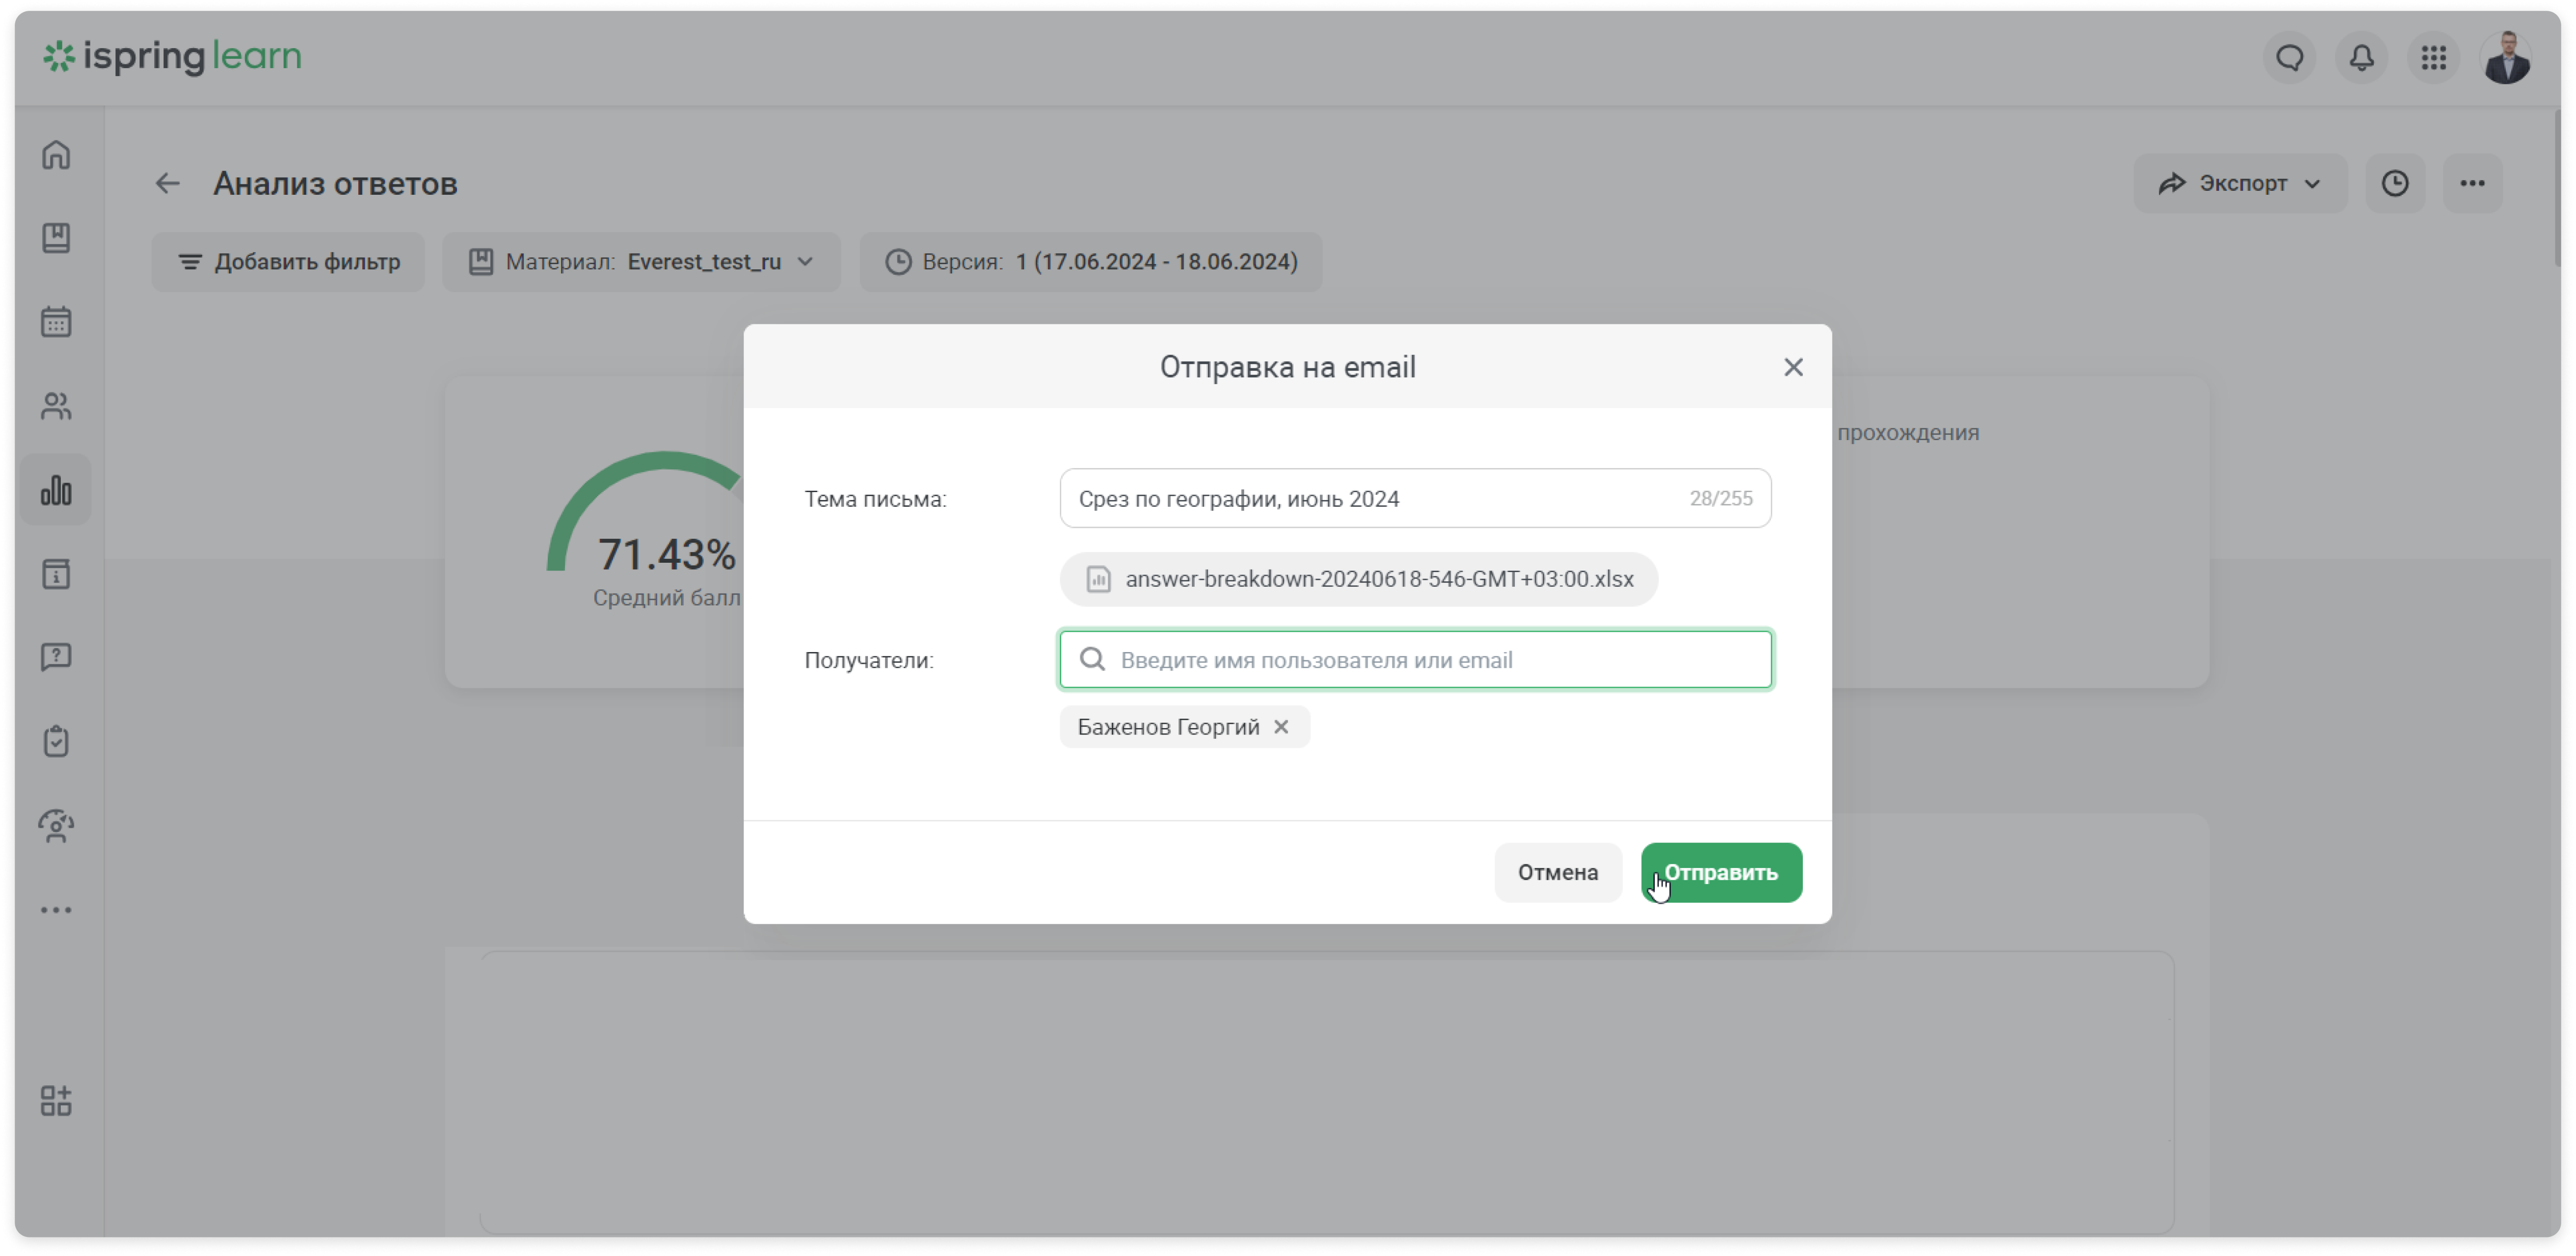Image resolution: width=2576 pixels, height=1256 pixels.
Task: Focus the Тема письма input field
Action: (x=1415, y=497)
